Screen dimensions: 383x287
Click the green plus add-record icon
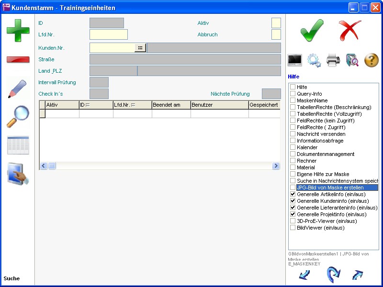18,31
